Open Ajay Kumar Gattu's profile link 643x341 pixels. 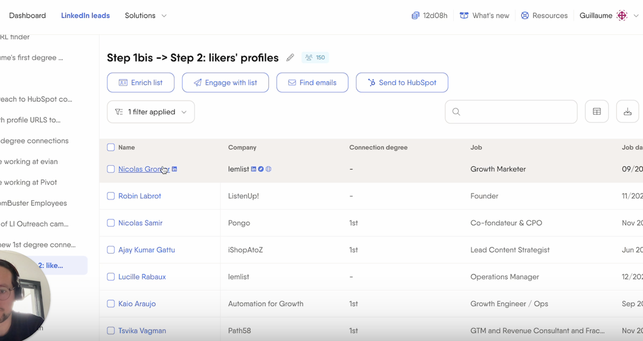[147, 250]
